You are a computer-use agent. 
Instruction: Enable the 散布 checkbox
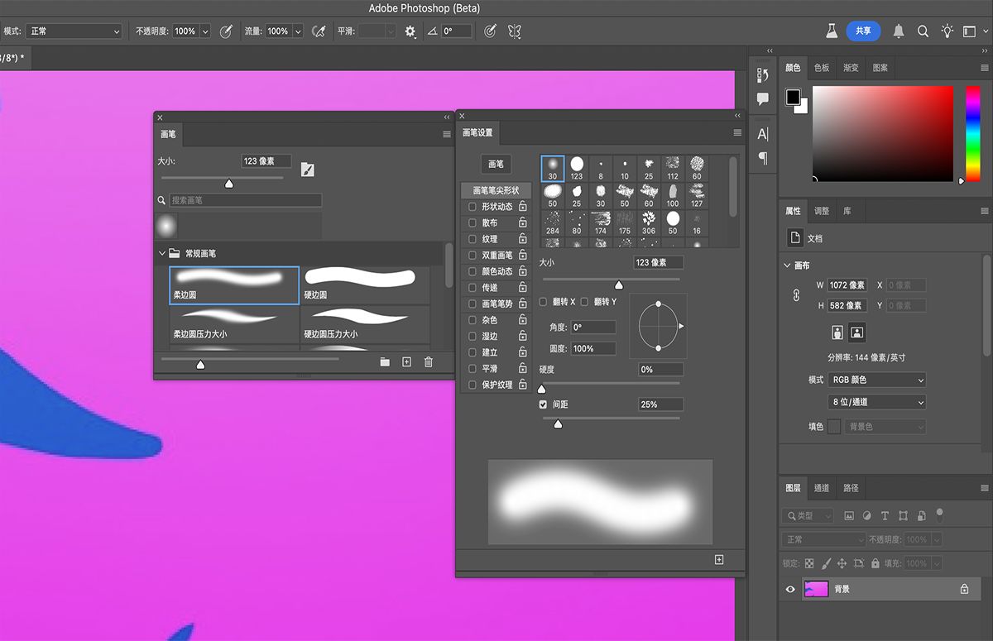(x=473, y=223)
